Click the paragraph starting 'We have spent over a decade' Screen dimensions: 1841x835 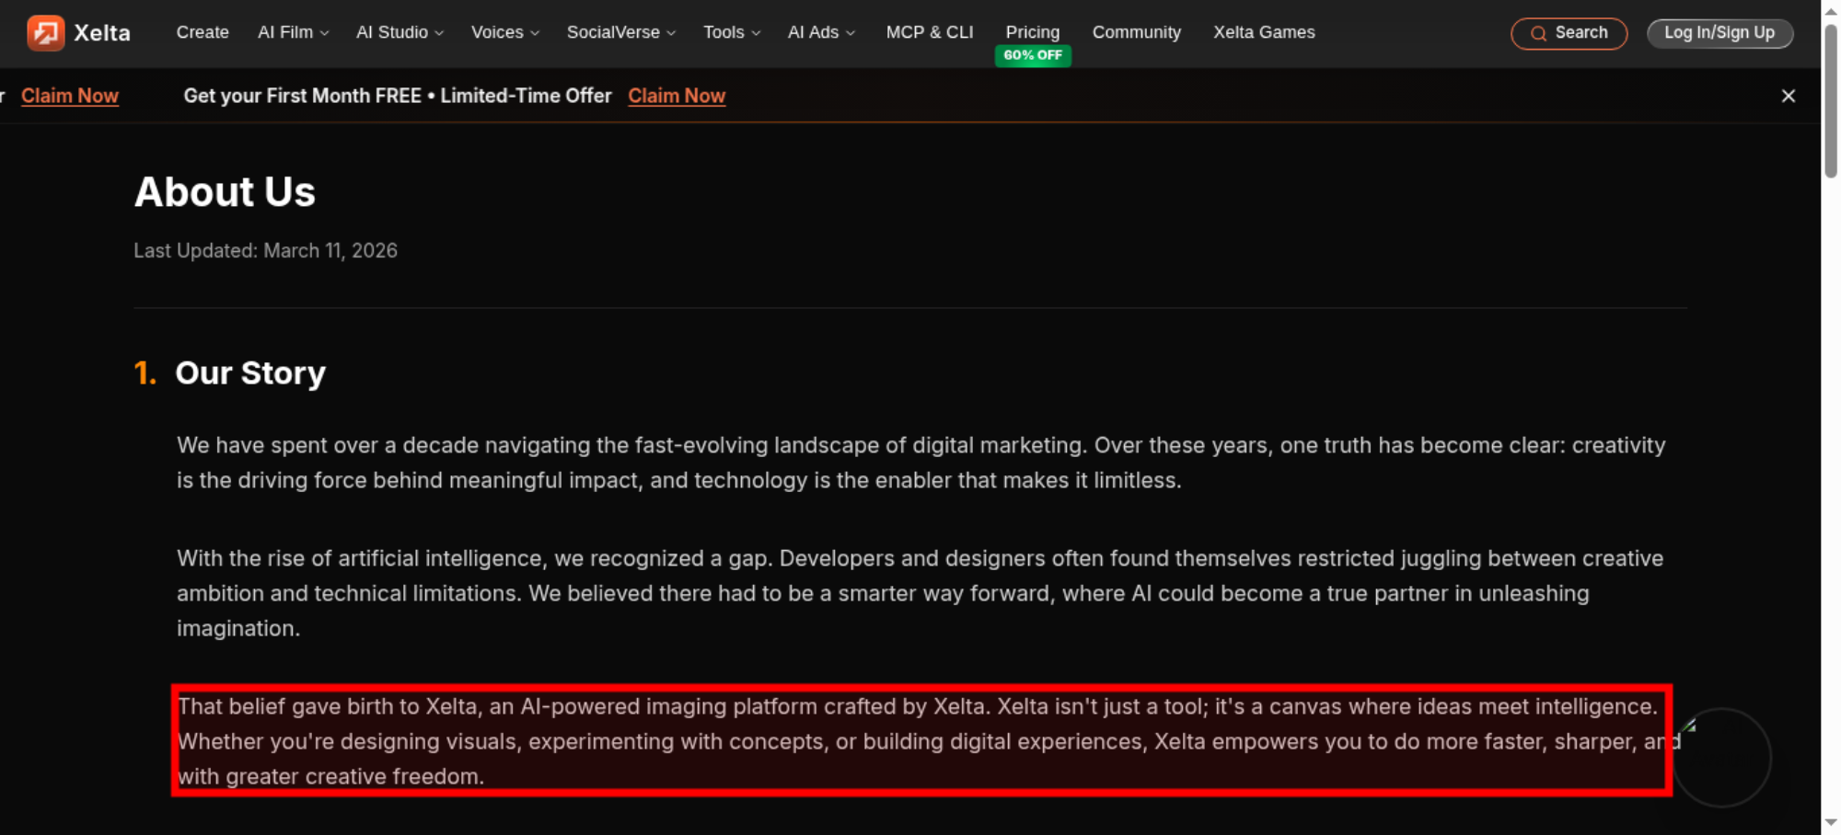coord(920,463)
